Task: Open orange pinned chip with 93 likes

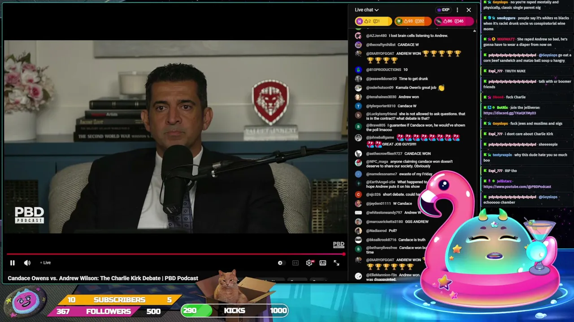Action: [x=413, y=21]
